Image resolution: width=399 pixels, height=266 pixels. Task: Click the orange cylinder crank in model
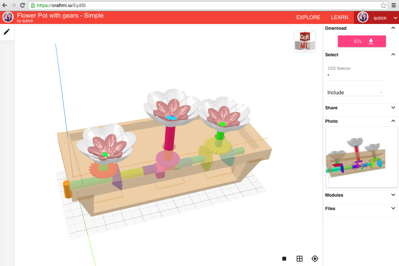tap(67, 189)
